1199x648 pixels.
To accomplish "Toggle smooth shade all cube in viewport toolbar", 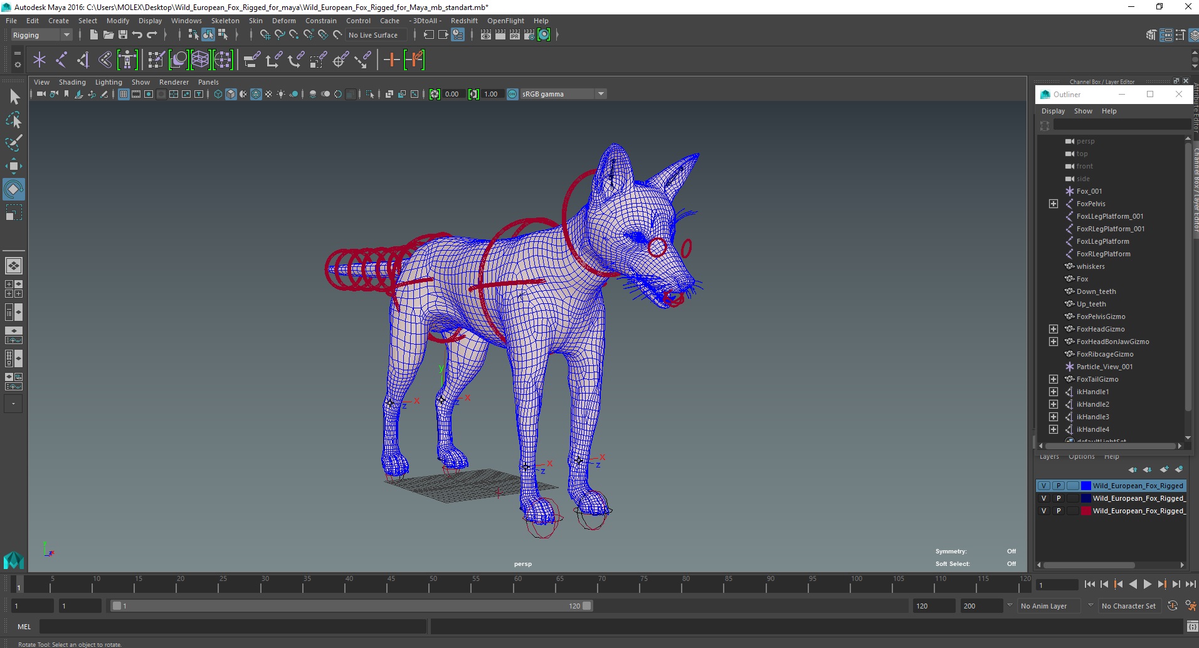I will point(231,94).
